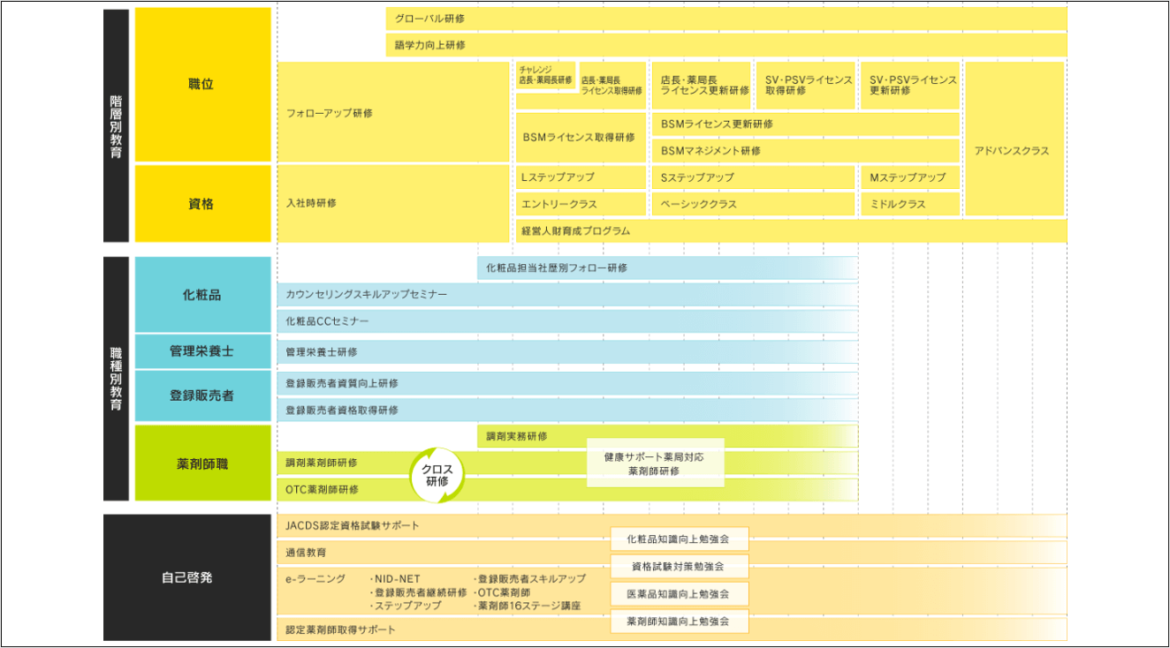Select the BSMライセンス取得研修 box
The image size is (1170, 648).
click(x=581, y=138)
